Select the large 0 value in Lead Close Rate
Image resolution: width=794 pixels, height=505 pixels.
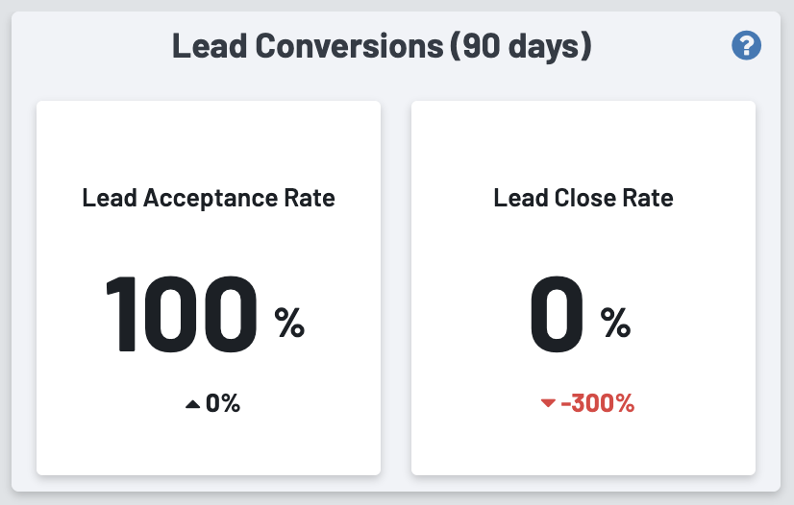click(x=557, y=311)
